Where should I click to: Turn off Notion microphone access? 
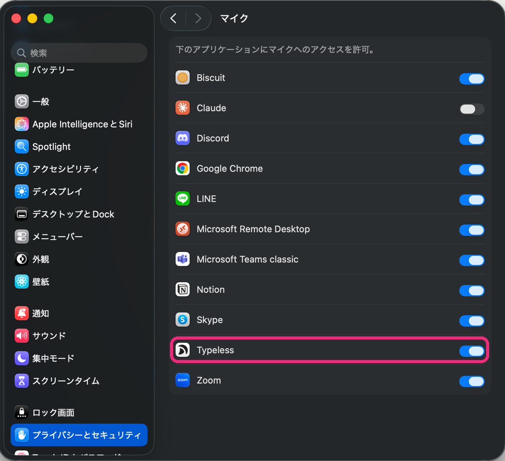[x=472, y=291]
